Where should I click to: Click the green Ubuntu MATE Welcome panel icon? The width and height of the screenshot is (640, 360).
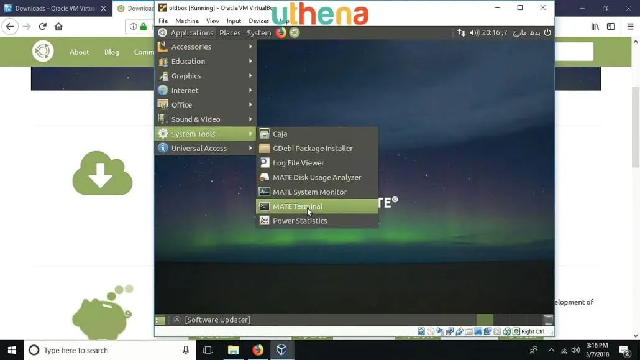295,32
